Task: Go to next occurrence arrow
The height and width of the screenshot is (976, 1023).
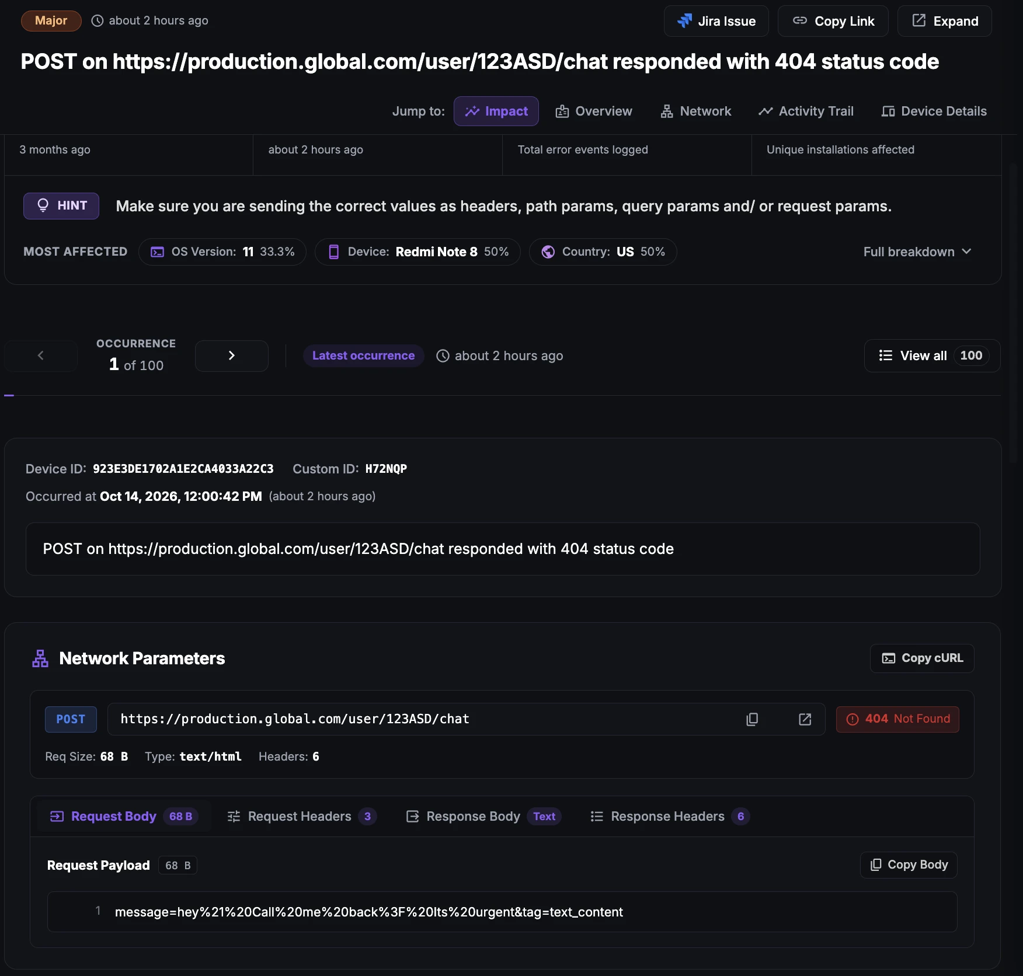Action: pos(232,355)
